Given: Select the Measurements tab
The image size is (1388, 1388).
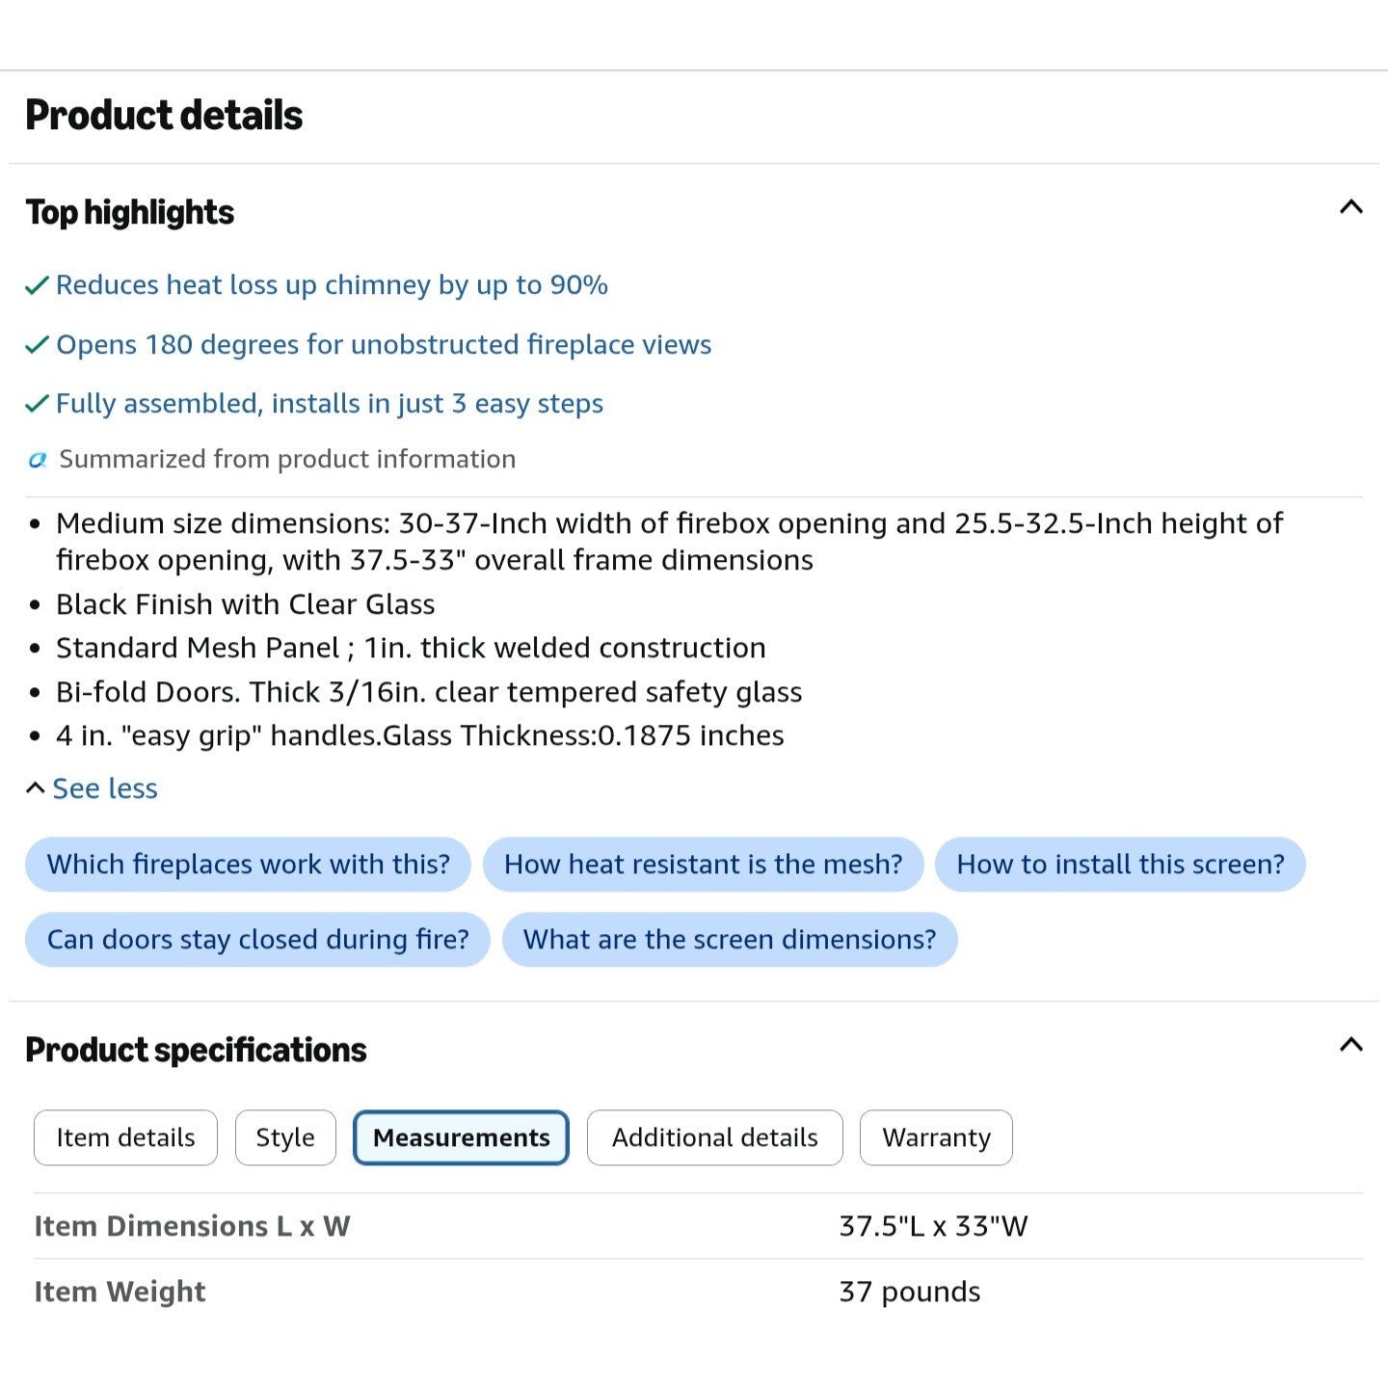Looking at the screenshot, I should pyautogui.click(x=462, y=1137).
